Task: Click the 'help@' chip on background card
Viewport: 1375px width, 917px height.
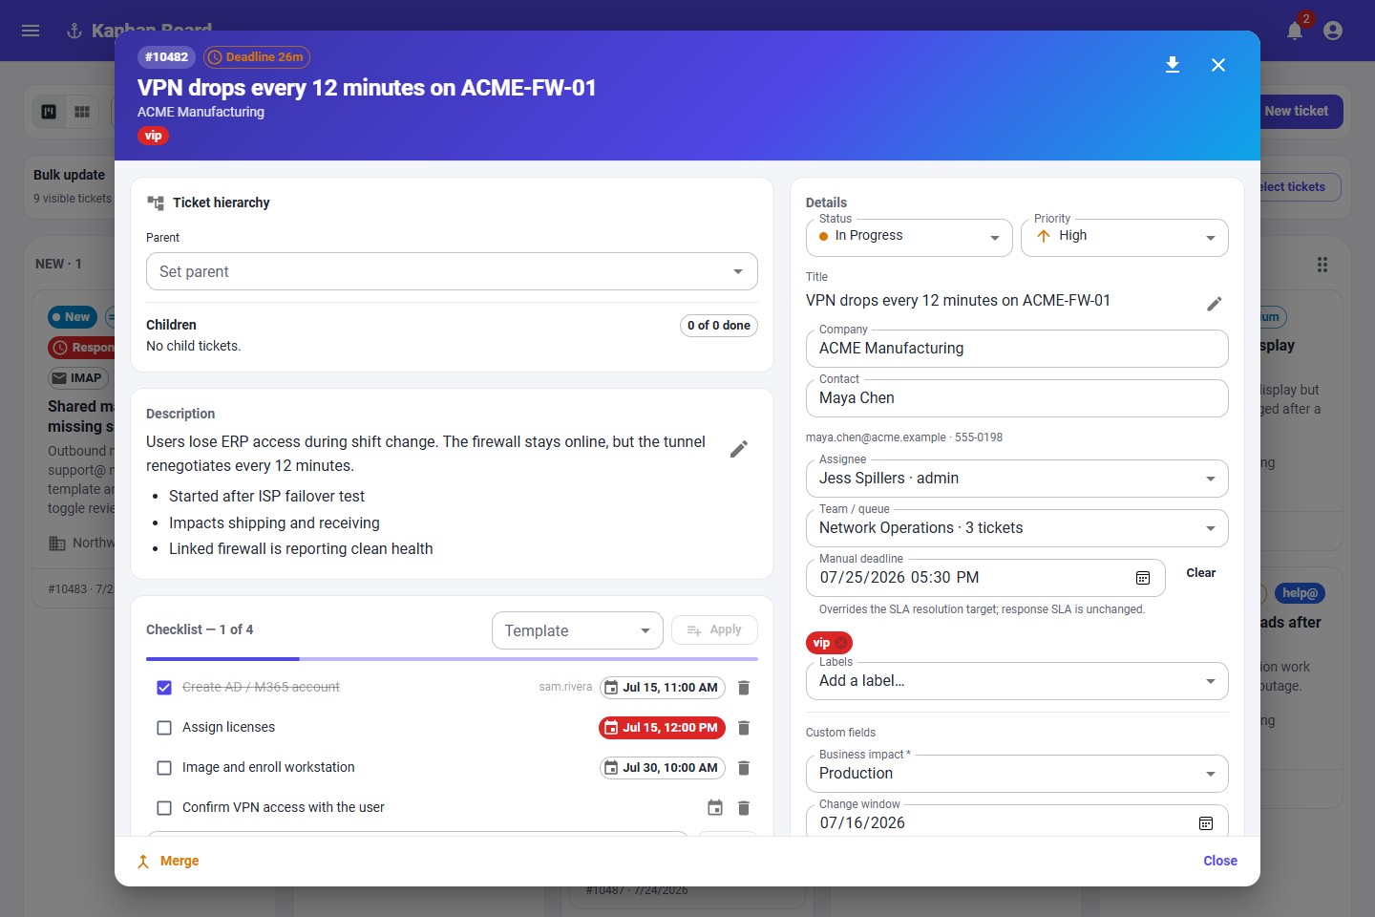Action: point(1300,593)
